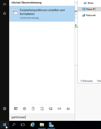This screenshot has width=101, height=129.
Task: Filter search results by Videos
Action: [59, 109]
